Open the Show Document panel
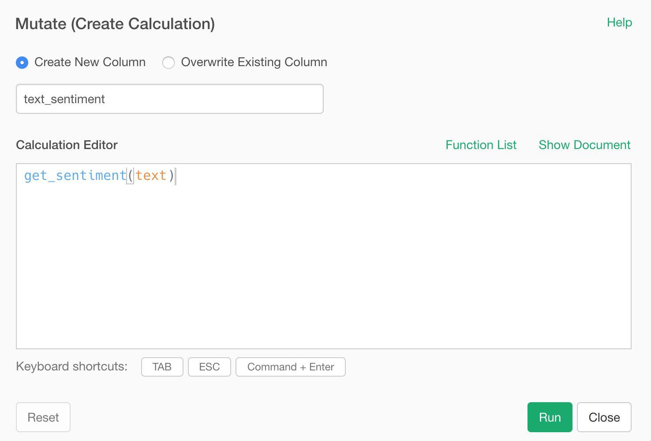651x441 pixels. (584, 145)
